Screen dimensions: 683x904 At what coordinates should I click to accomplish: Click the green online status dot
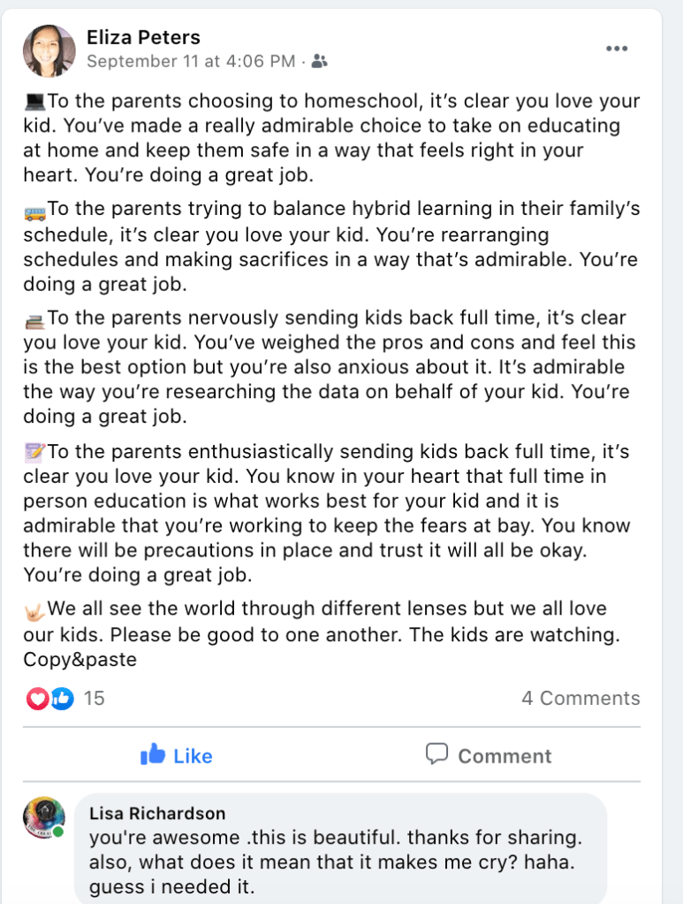[x=58, y=832]
